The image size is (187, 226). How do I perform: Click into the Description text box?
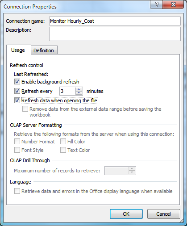pos(115,34)
